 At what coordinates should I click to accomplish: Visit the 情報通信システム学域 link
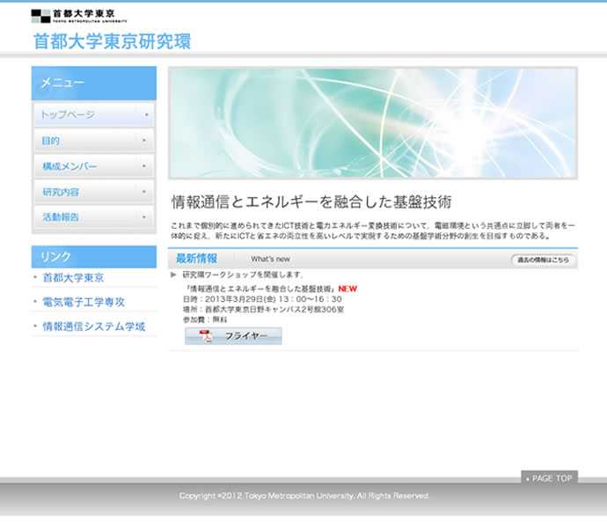(93, 326)
